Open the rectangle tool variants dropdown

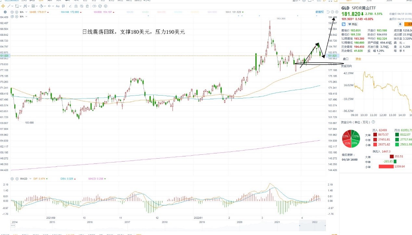pyautogui.click(x=20, y=6)
